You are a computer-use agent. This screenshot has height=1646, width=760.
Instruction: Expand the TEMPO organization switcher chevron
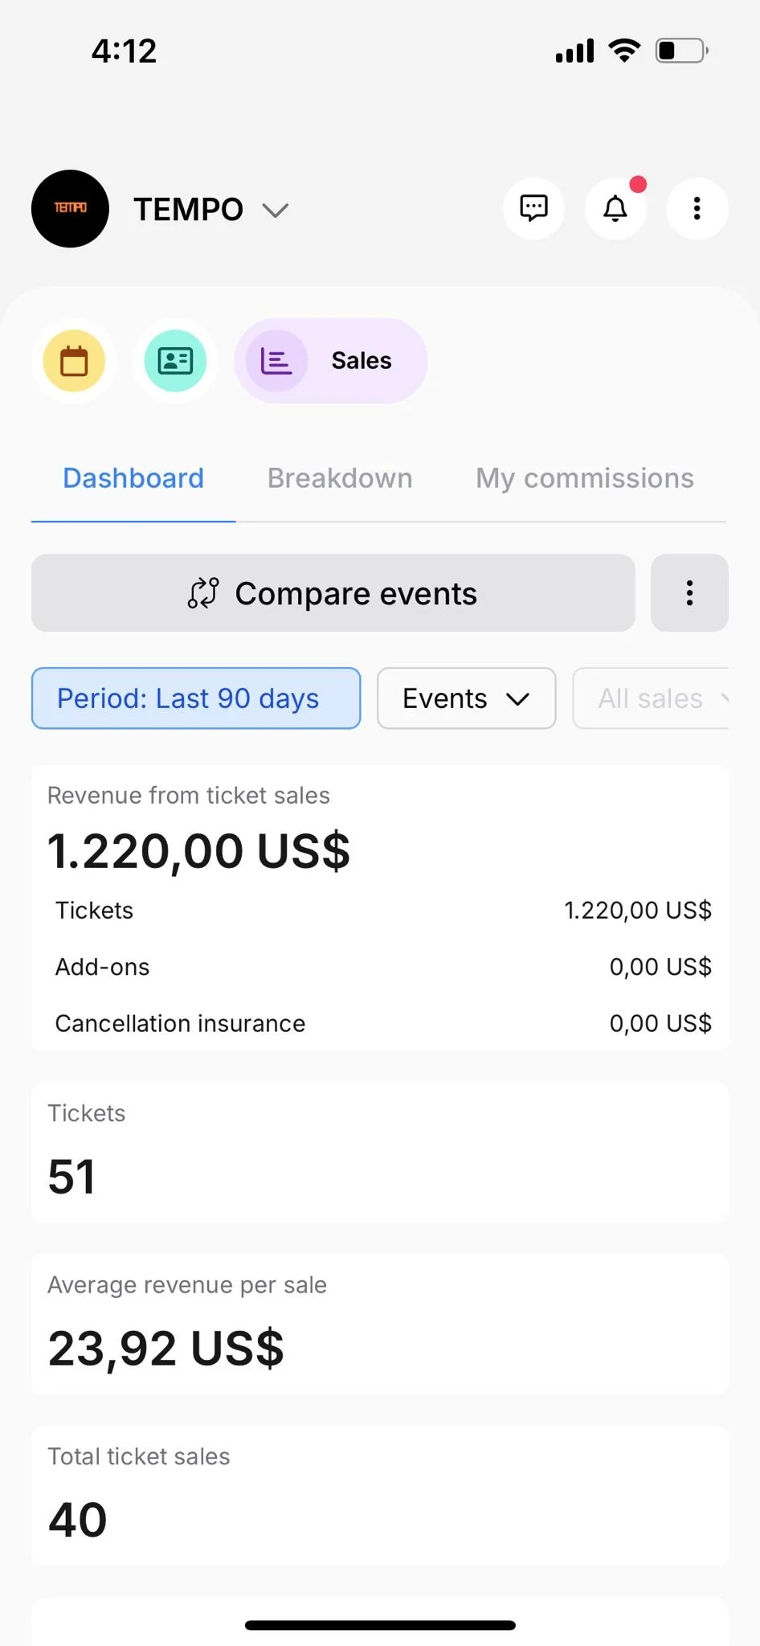pos(276,211)
